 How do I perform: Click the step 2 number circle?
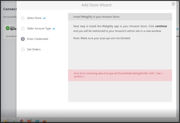[23, 28]
